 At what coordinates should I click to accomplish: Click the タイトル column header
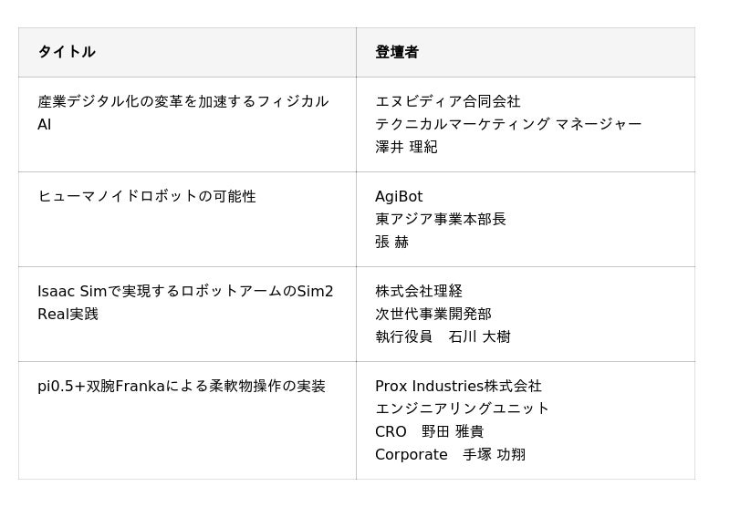[x=67, y=52]
